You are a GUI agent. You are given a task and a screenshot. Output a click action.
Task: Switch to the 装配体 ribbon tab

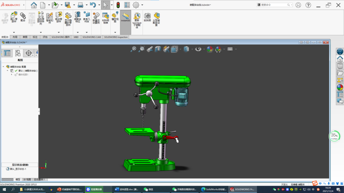point(5,37)
